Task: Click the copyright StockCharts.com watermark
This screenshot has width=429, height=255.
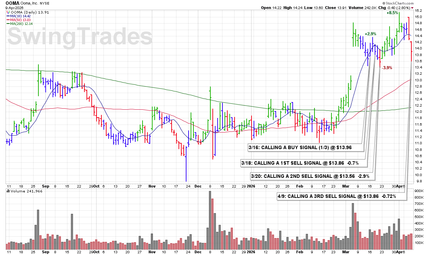Action: click(399, 2)
